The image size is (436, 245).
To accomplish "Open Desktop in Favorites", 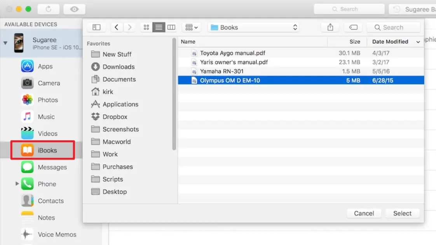I will coord(109,192).
